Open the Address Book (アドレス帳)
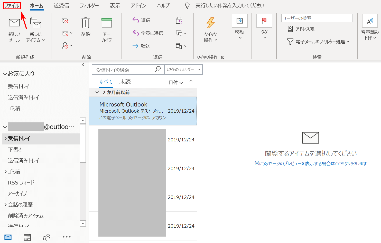 point(301,29)
